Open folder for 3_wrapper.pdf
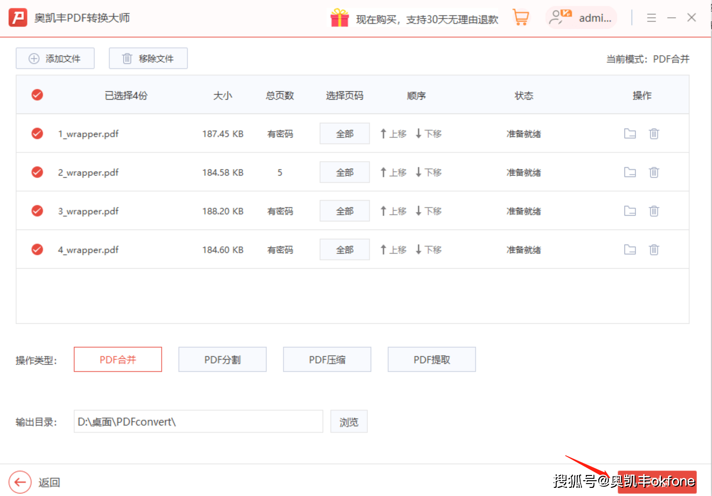 [x=630, y=211]
